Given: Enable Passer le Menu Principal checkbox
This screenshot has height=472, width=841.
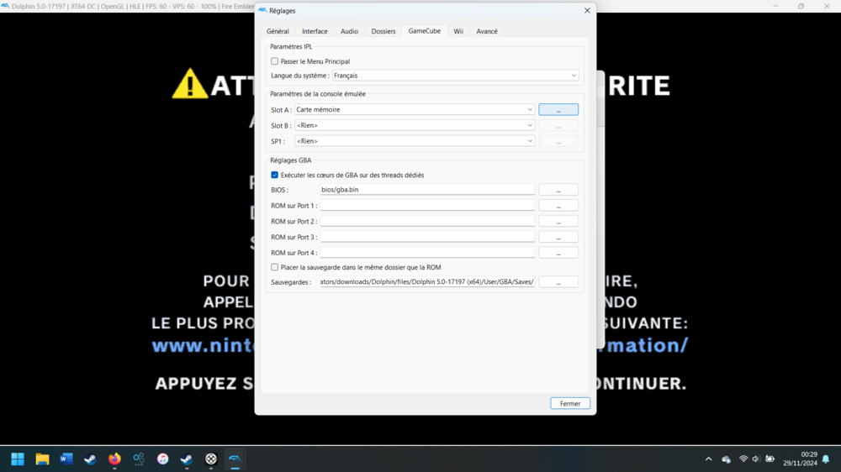Looking at the screenshot, I should pos(275,61).
